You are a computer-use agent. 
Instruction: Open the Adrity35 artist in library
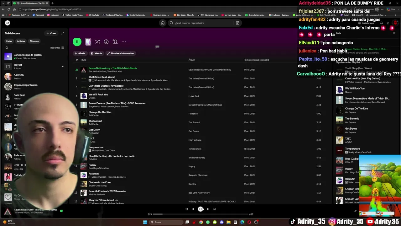[x=34, y=77]
